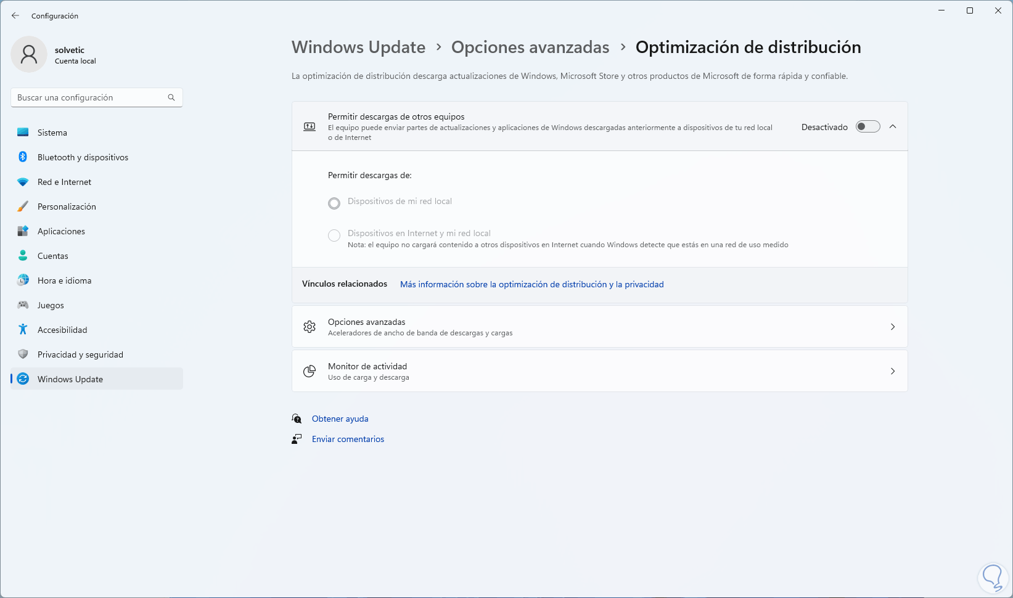Click the Sistema monitor icon in sidebar
1013x598 pixels.
pyautogui.click(x=23, y=133)
